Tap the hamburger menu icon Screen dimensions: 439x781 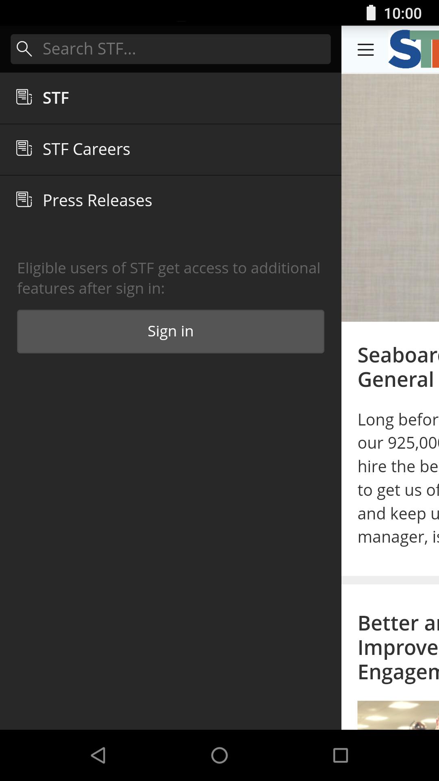click(365, 50)
